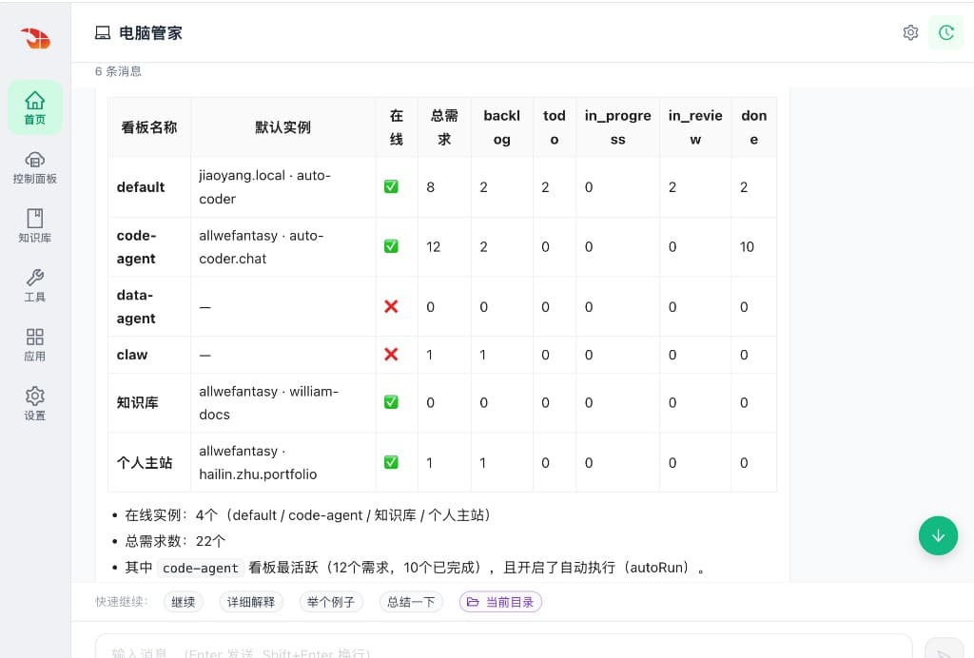Click the 6 条消息 message counter
This screenshot has width=974, height=658.
tap(118, 70)
